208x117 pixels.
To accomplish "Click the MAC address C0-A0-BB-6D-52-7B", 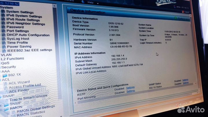I will point(121,47).
